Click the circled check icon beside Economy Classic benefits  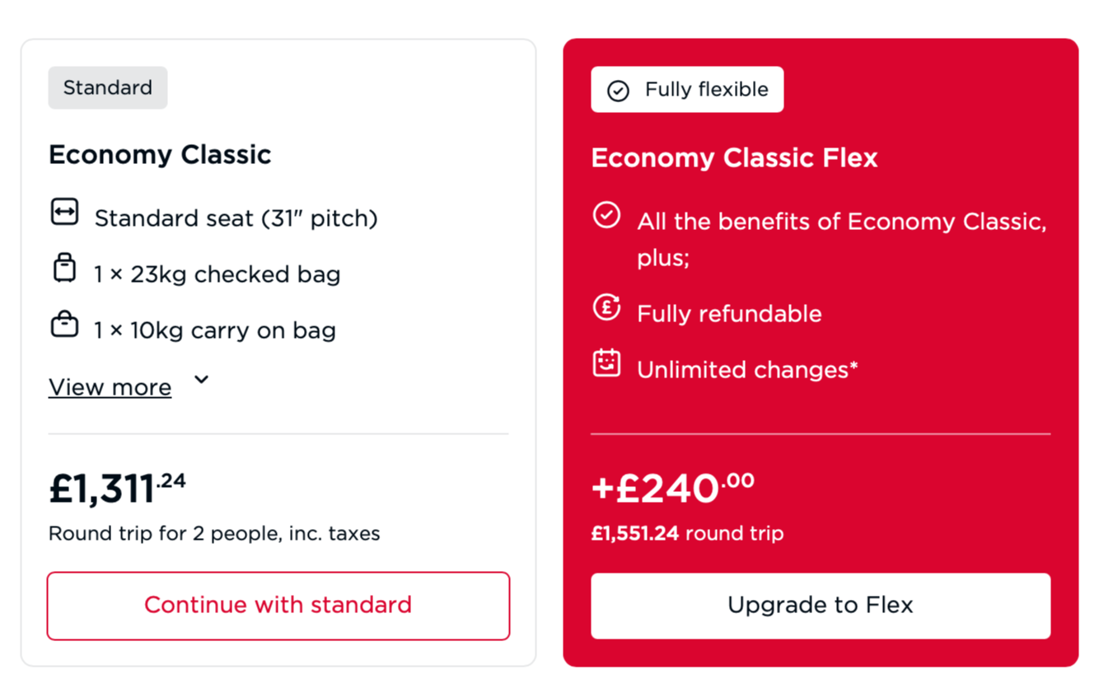606,215
